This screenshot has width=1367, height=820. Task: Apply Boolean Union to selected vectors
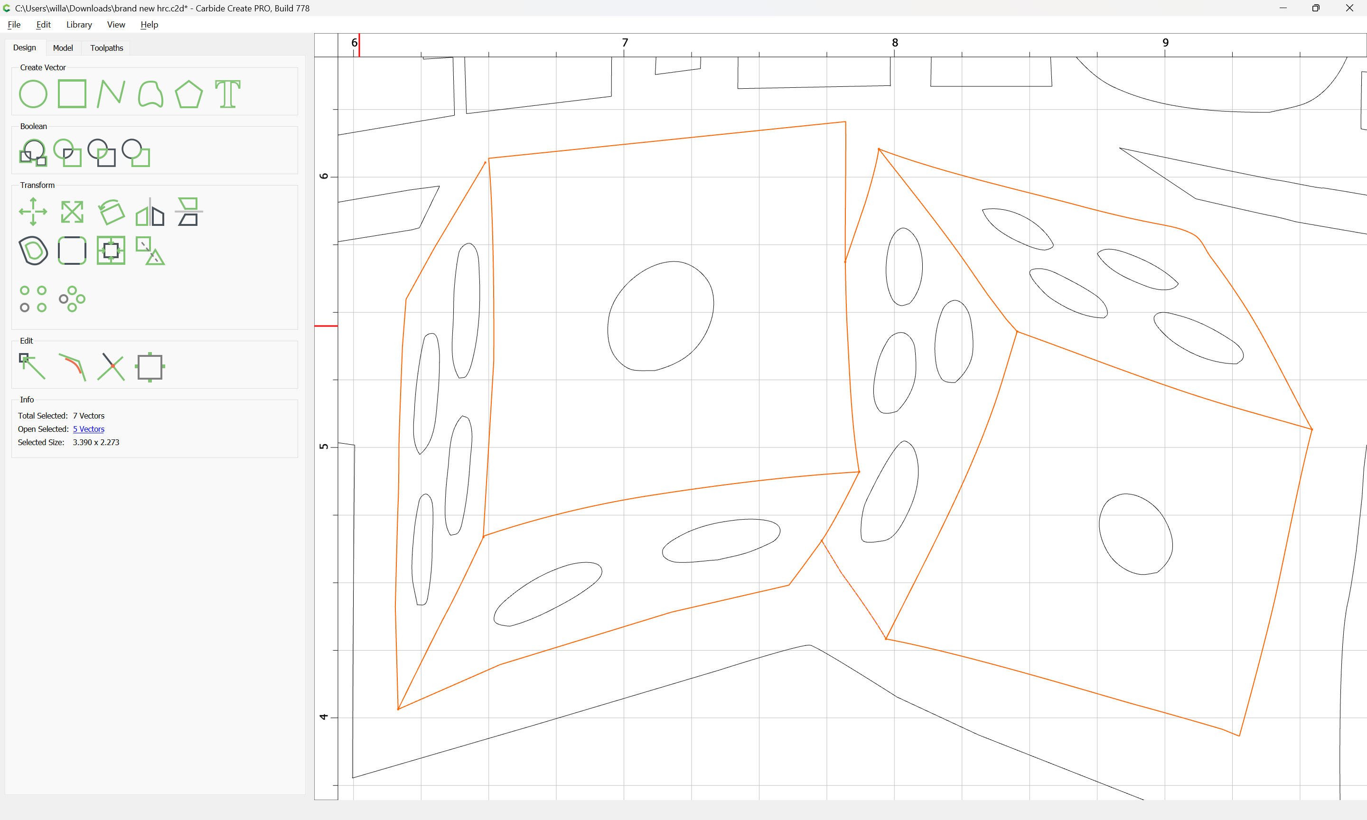tap(33, 152)
